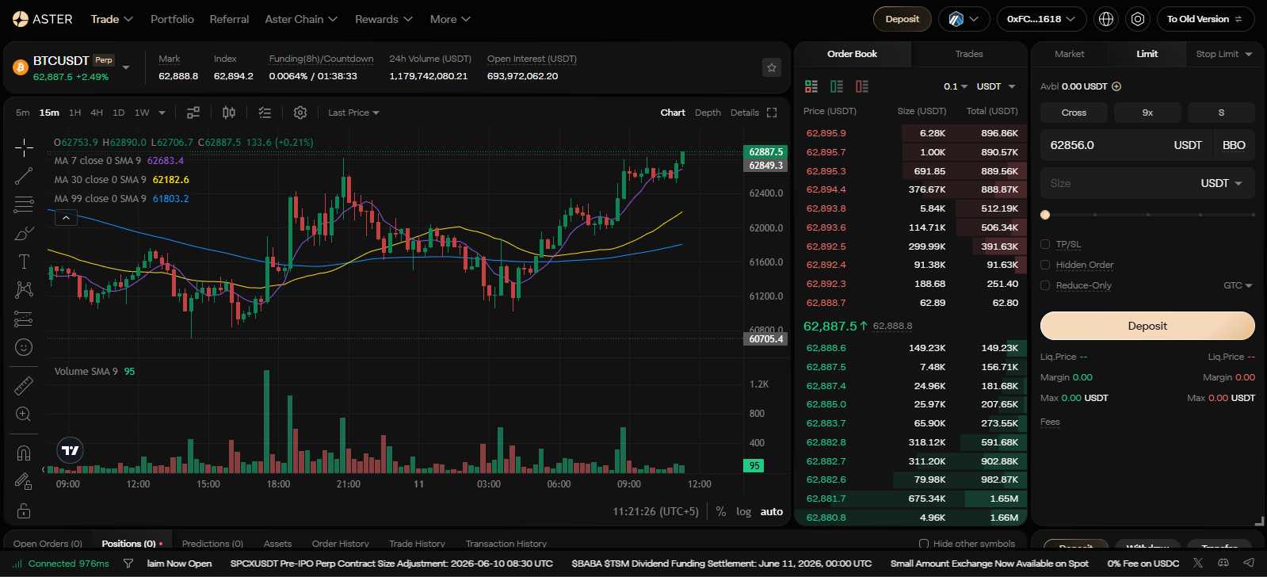The image size is (1267, 577).
Task: Open the emoji icons tool
Action: tap(24, 347)
